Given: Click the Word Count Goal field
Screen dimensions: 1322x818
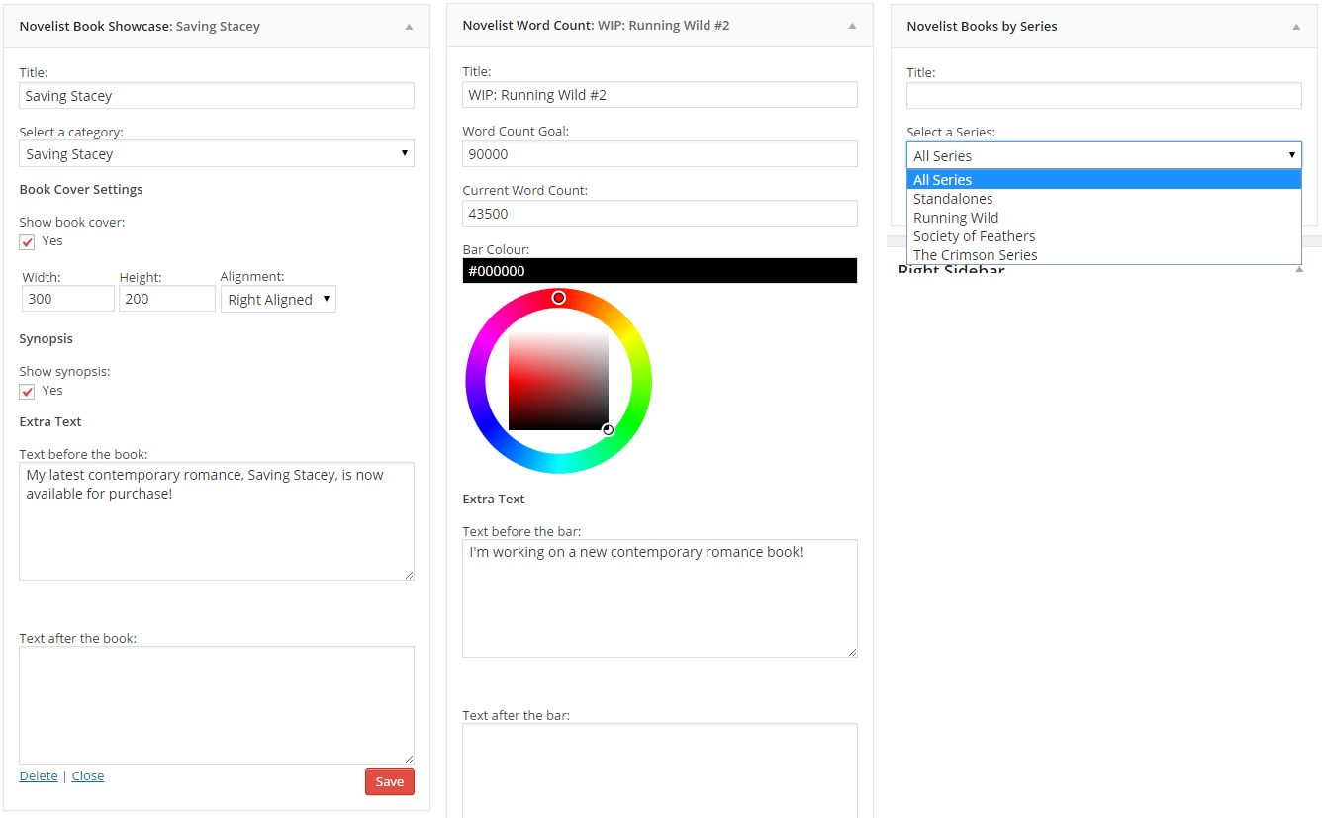Looking at the screenshot, I should (x=659, y=154).
